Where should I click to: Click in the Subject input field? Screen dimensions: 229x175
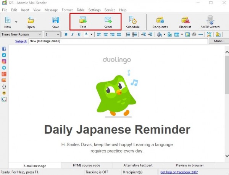118,41
